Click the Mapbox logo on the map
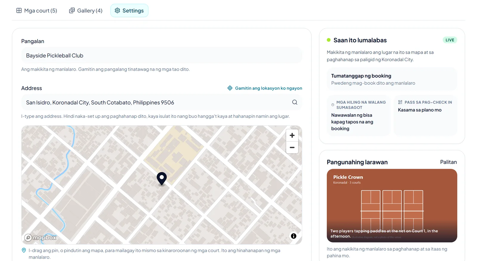 tap(41, 238)
